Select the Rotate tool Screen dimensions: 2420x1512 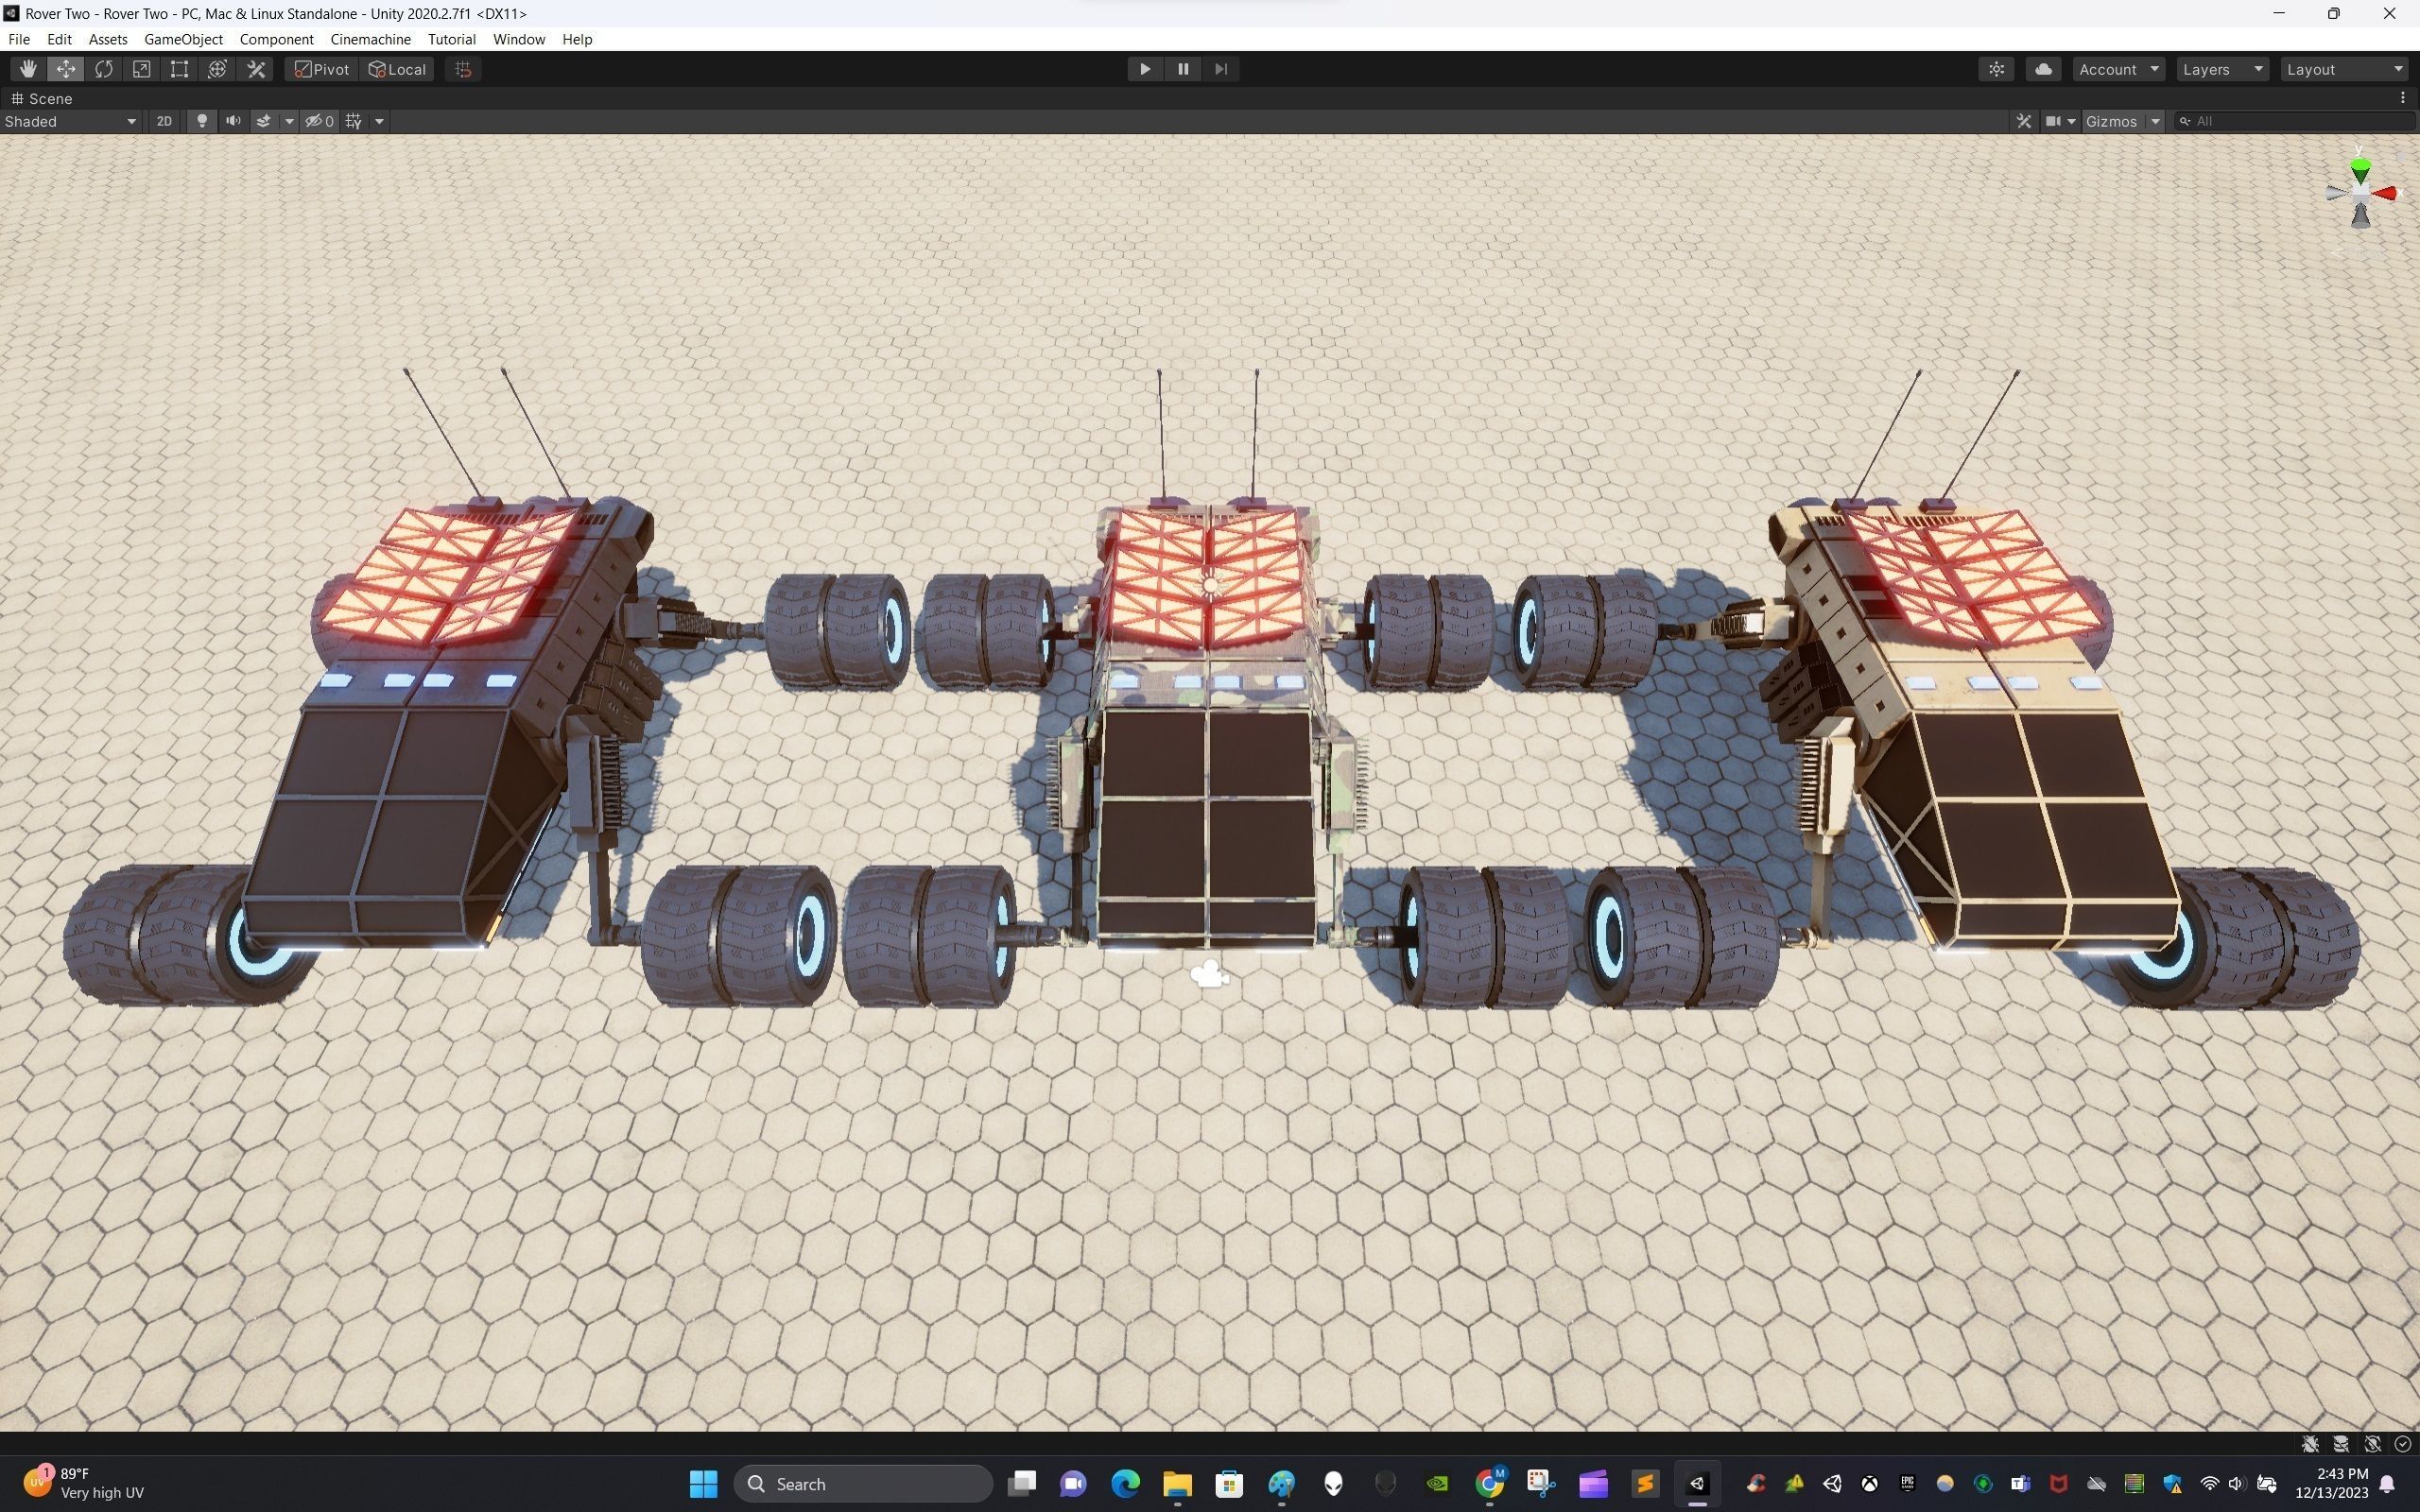(x=103, y=69)
